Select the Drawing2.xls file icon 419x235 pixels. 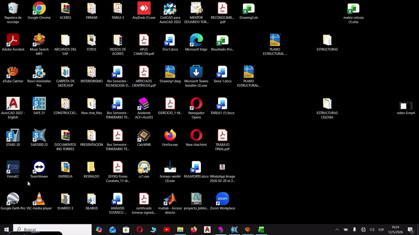[x=249, y=11]
